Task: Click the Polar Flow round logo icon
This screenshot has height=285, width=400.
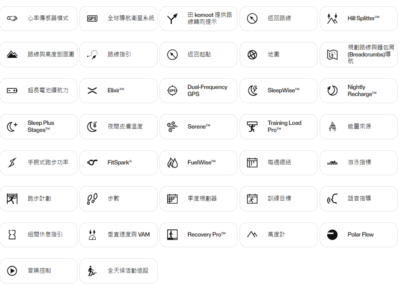Action: 332,235
